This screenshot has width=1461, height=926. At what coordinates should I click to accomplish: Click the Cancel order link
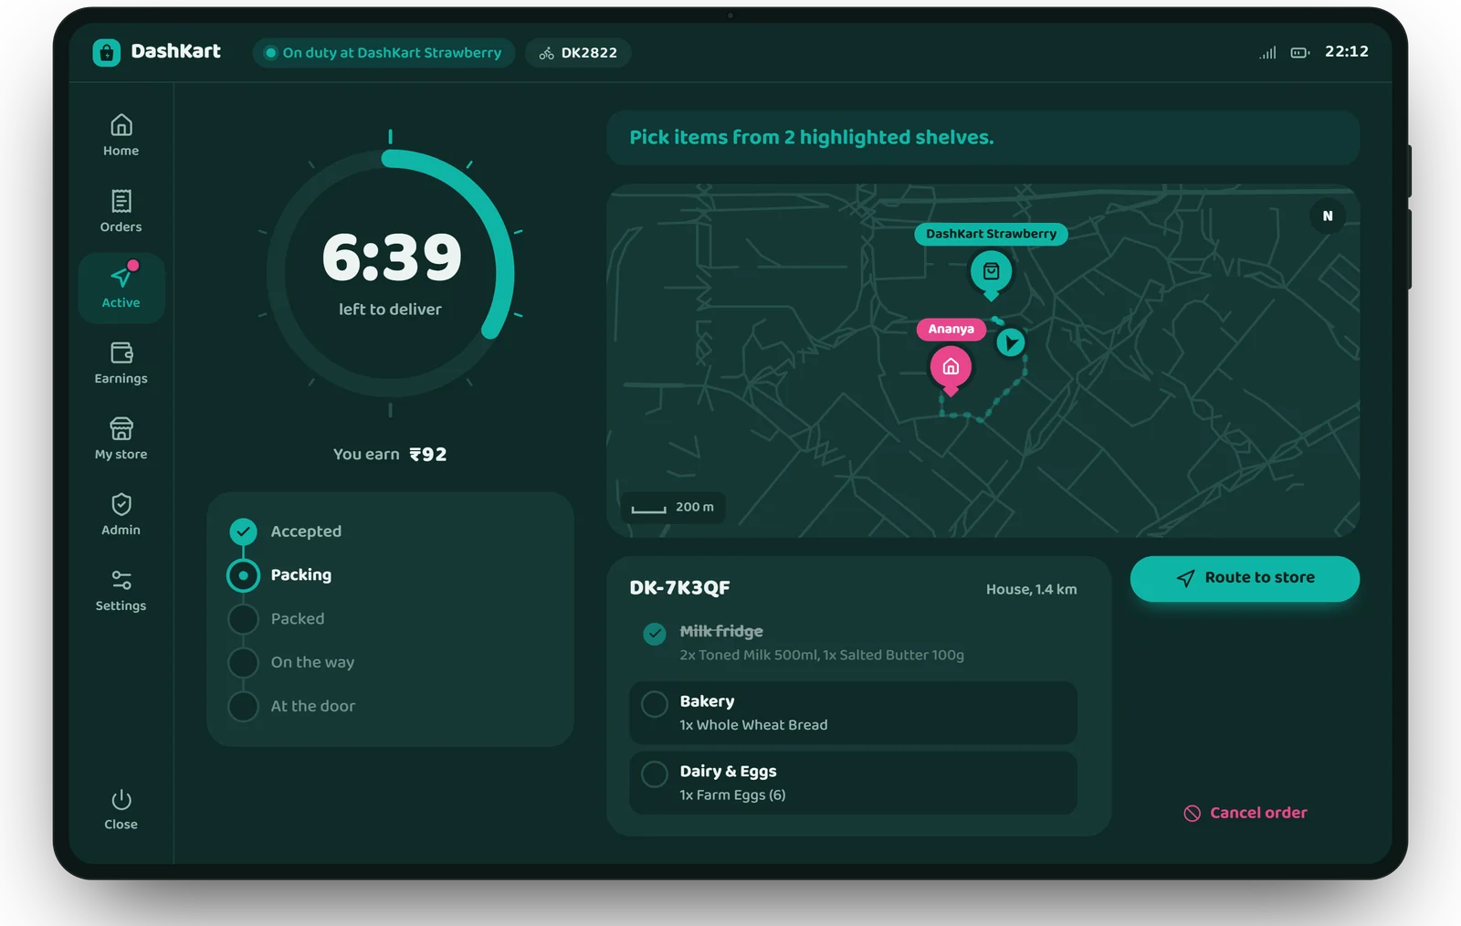pyautogui.click(x=1246, y=813)
